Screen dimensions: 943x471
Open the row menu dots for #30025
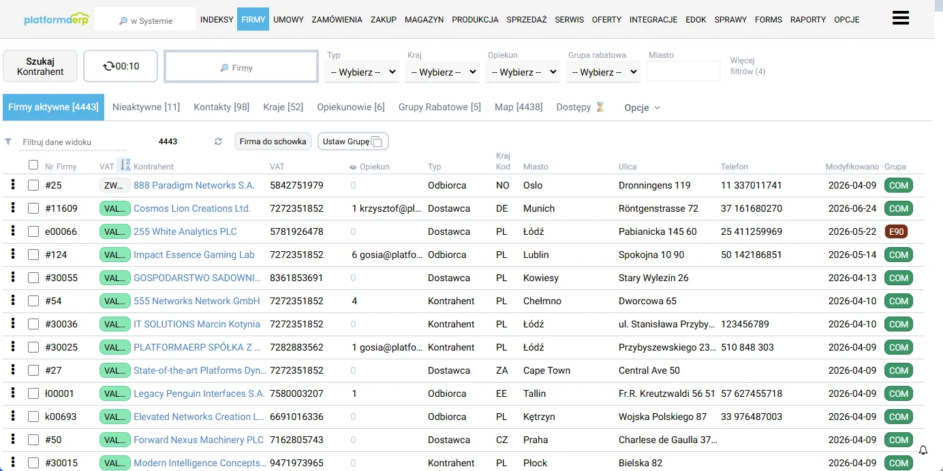(13, 346)
